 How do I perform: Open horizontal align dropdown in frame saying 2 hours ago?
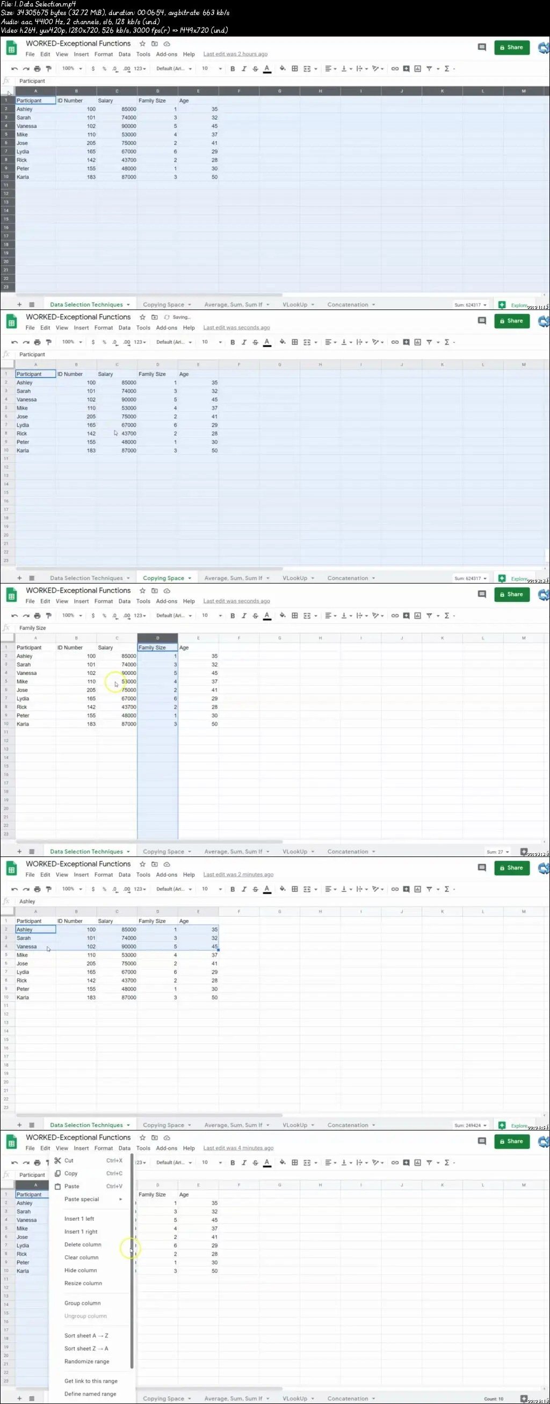pos(330,69)
